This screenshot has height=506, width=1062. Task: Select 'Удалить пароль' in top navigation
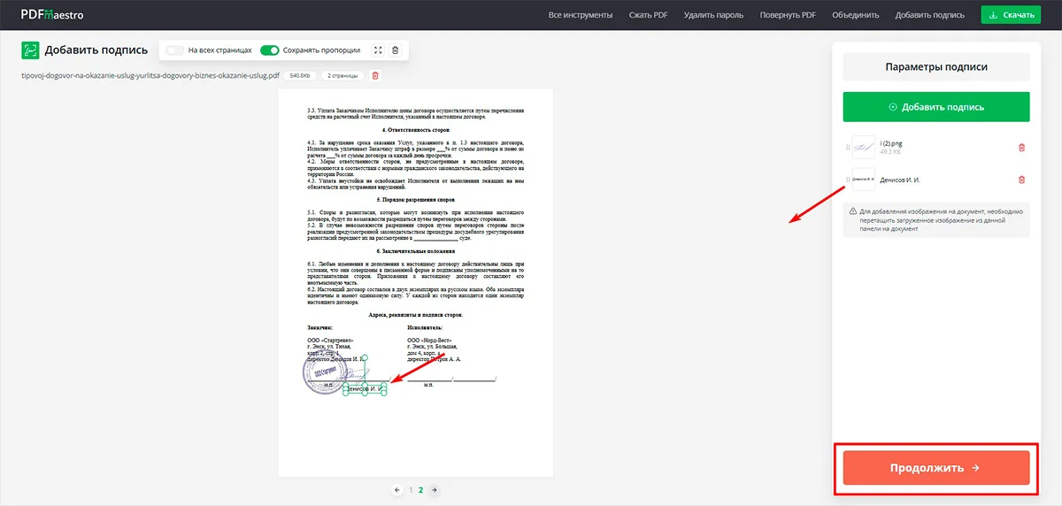coord(714,15)
